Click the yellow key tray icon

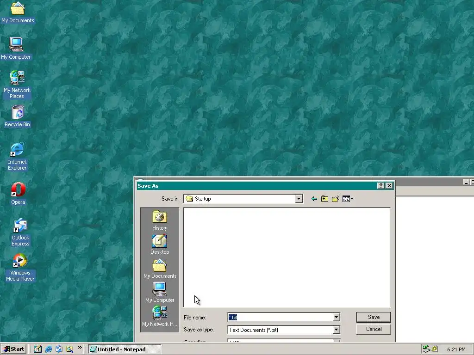click(435, 349)
